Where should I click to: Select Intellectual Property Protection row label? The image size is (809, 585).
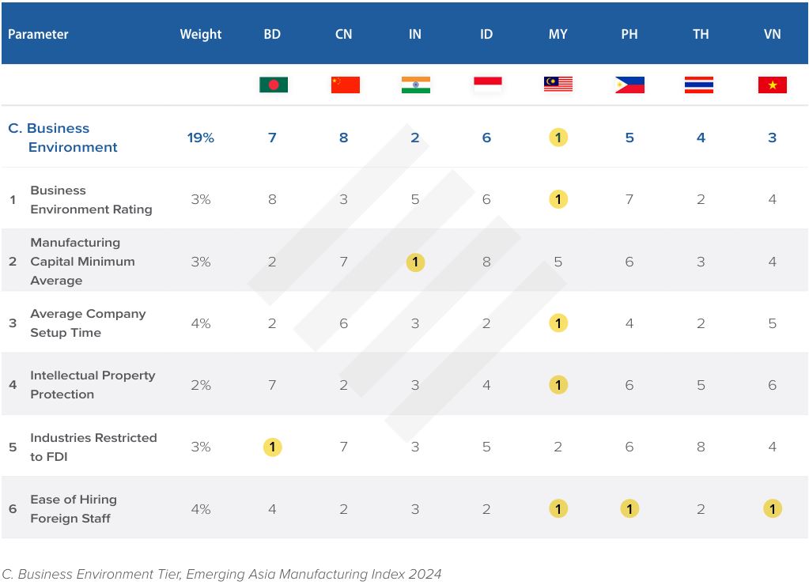point(93,385)
